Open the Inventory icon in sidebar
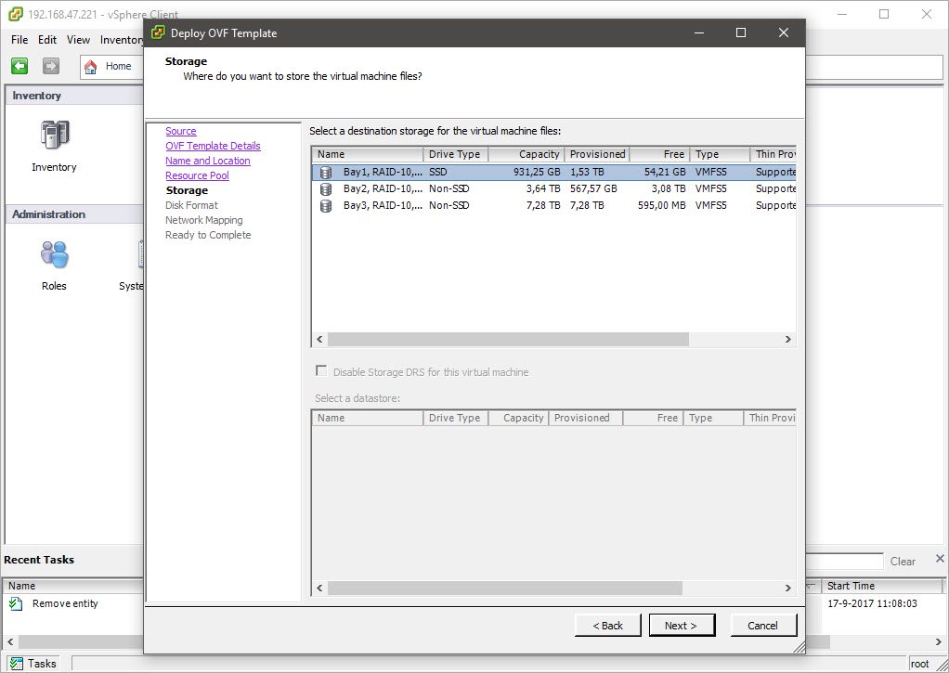This screenshot has height=673, width=949. pyautogui.click(x=54, y=135)
